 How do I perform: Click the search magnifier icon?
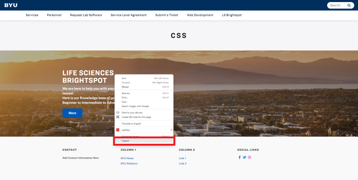pyautogui.click(x=349, y=6)
